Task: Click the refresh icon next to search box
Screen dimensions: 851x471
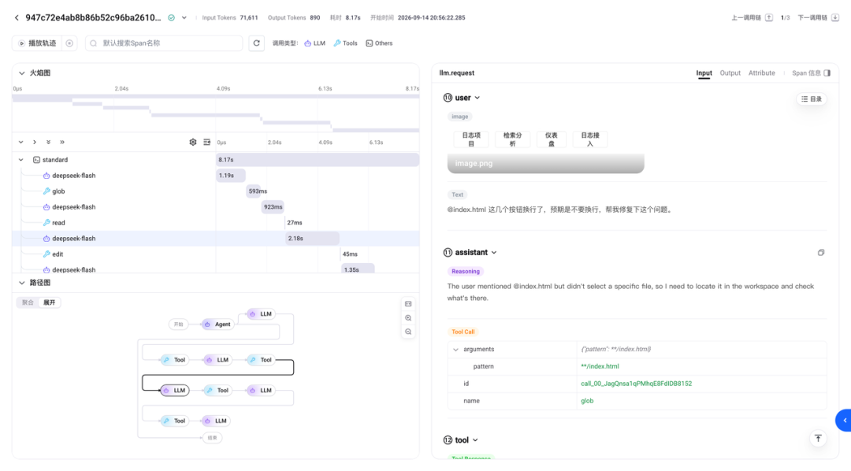Action: 257,43
